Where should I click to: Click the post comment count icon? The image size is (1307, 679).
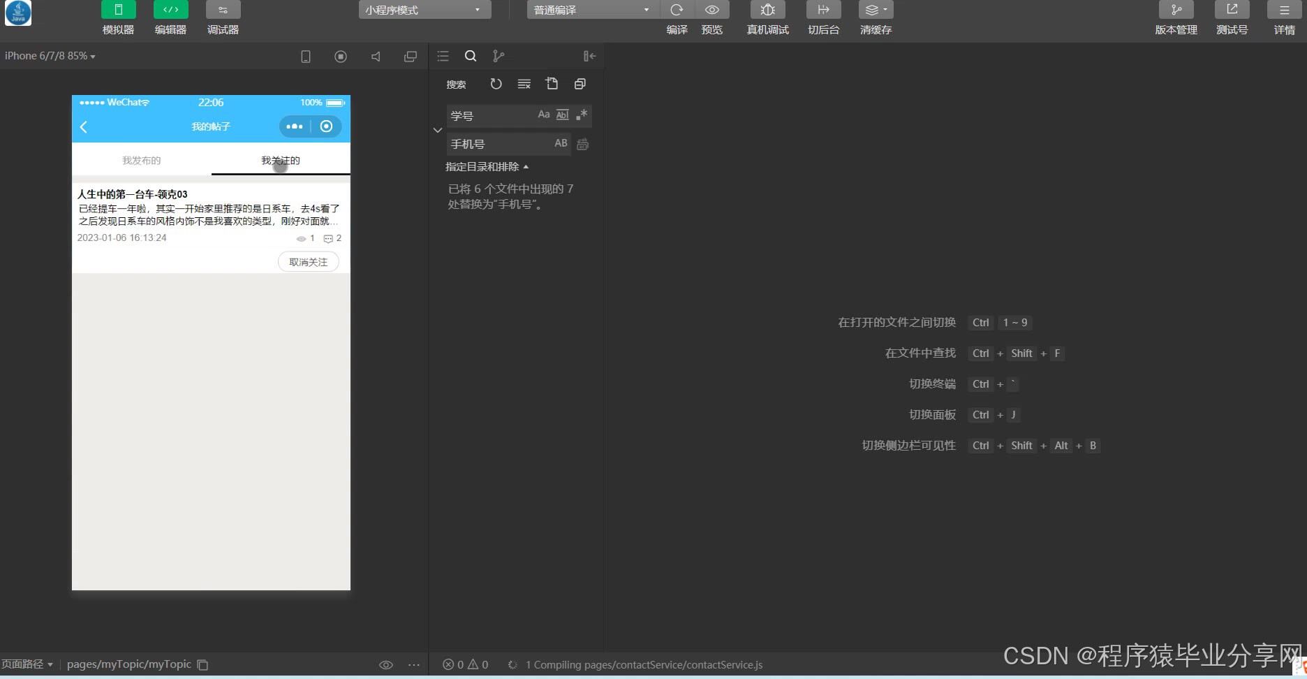(x=328, y=239)
